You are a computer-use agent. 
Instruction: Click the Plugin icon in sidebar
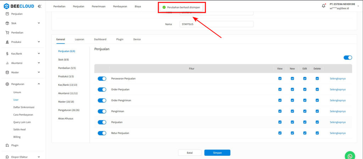click(x=7, y=145)
